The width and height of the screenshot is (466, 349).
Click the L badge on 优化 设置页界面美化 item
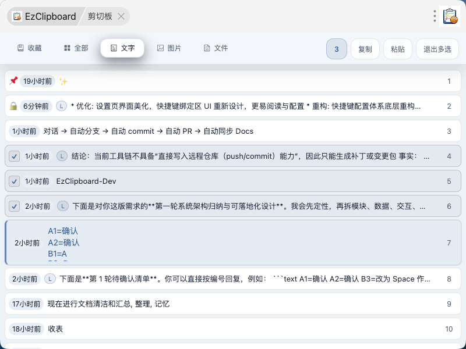(x=62, y=106)
